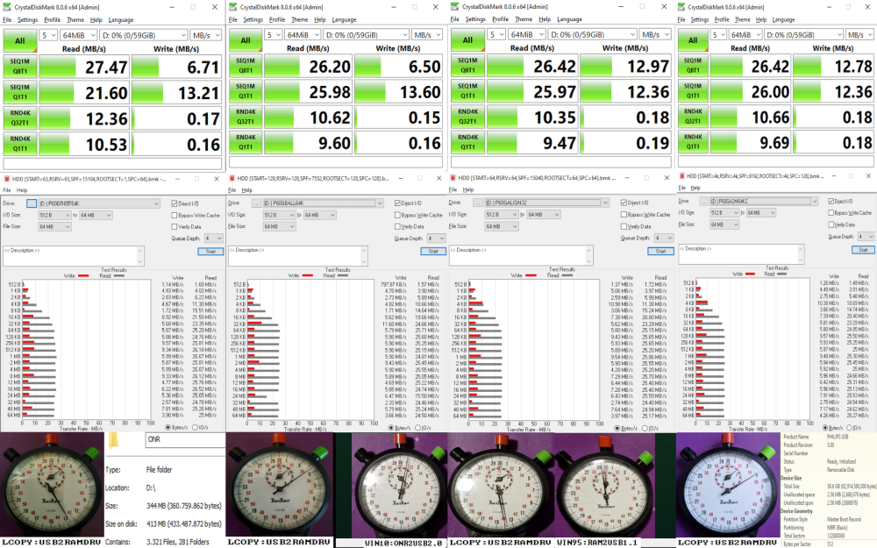
Task: Click the red ATTO icon in the START=63 title bar
Action: pyautogui.click(x=7, y=179)
